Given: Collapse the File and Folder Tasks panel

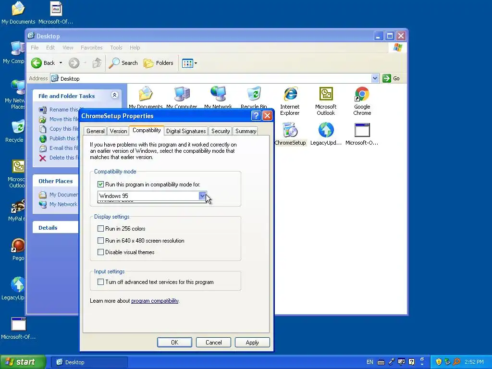Looking at the screenshot, I should tap(114, 95).
